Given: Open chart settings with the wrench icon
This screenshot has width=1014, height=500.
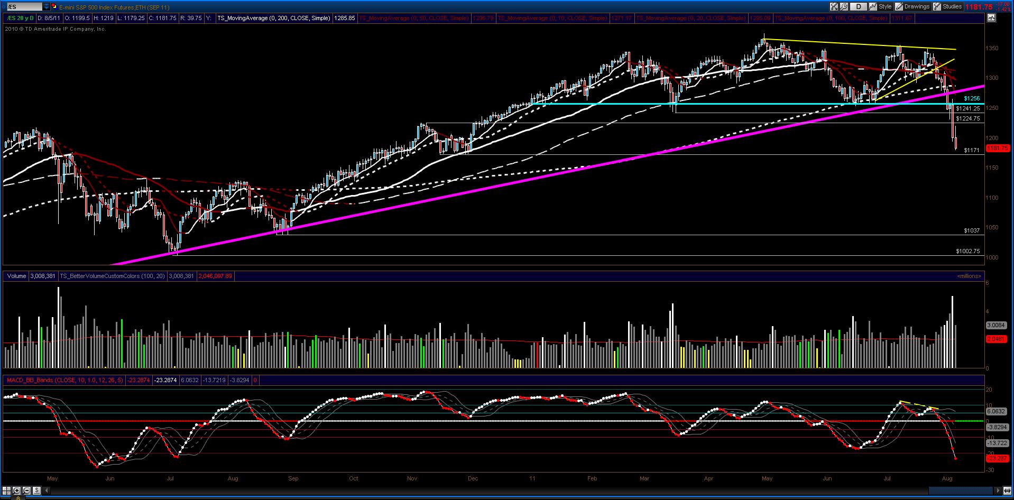Looking at the screenshot, I should click(844, 7).
